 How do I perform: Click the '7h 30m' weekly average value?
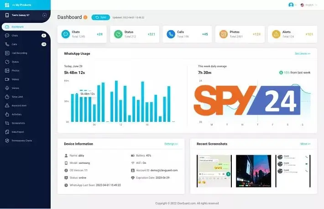[204, 73]
